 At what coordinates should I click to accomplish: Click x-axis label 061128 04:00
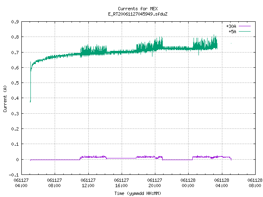pyautogui.click(x=221, y=183)
